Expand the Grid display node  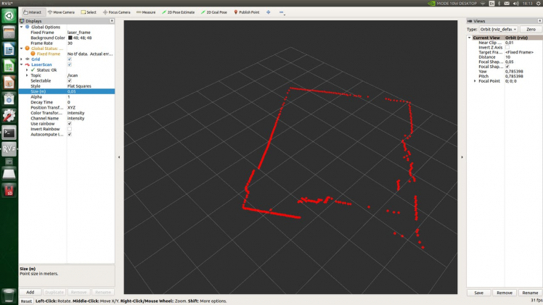[22, 59]
